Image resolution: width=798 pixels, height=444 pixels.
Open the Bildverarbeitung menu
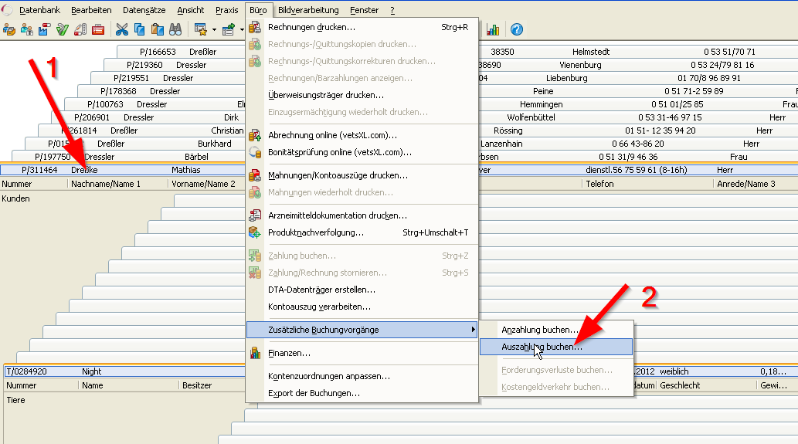pyautogui.click(x=308, y=10)
